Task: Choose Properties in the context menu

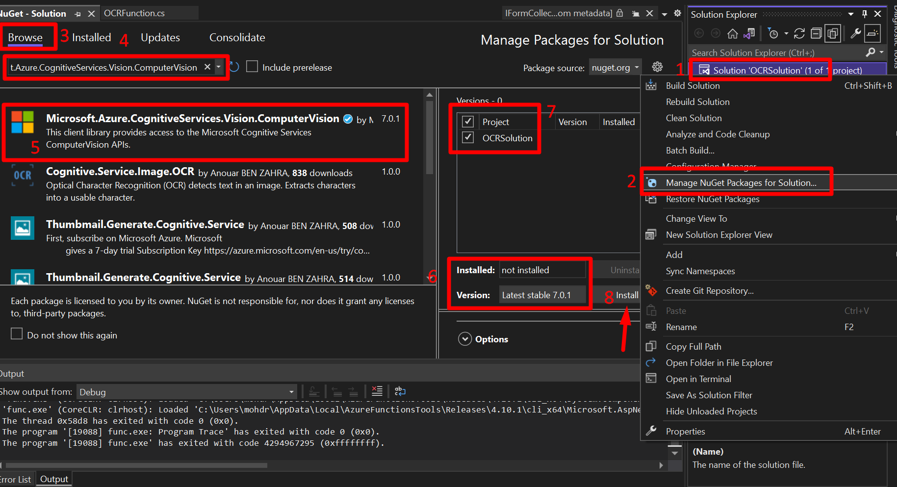Action: point(685,431)
